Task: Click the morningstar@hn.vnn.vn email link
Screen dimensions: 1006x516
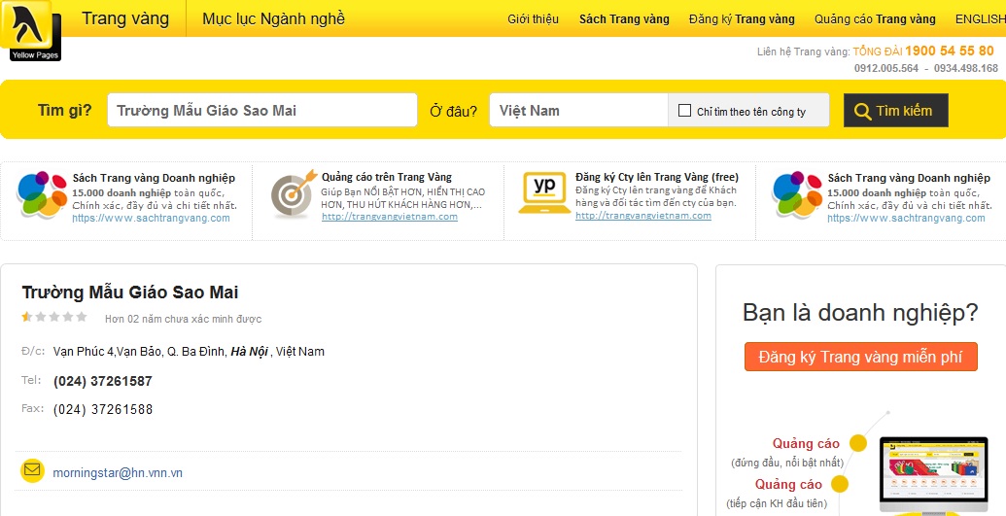Action: pyautogui.click(x=118, y=473)
